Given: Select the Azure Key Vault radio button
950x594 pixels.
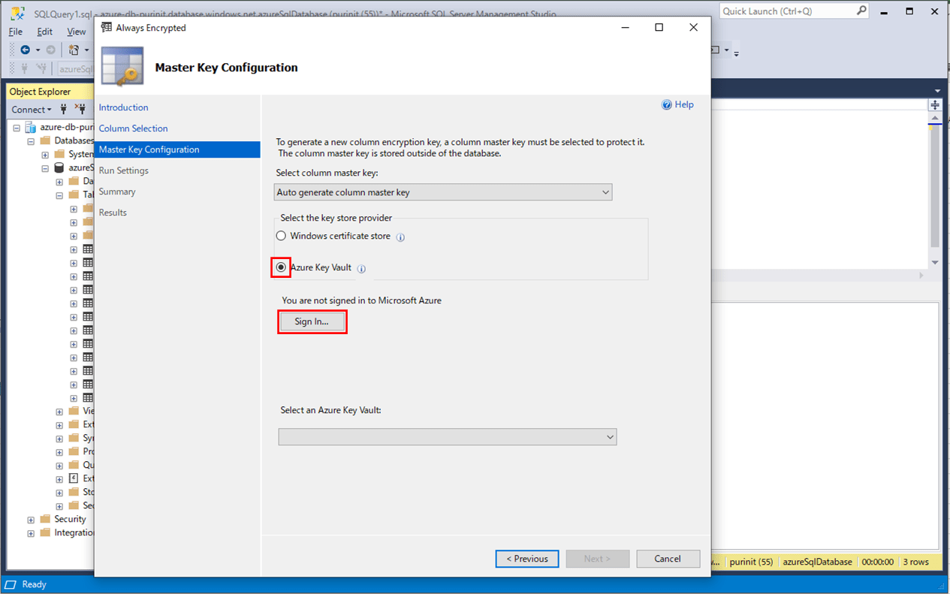Looking at the screenshot, I should click(x=281, y=267).
